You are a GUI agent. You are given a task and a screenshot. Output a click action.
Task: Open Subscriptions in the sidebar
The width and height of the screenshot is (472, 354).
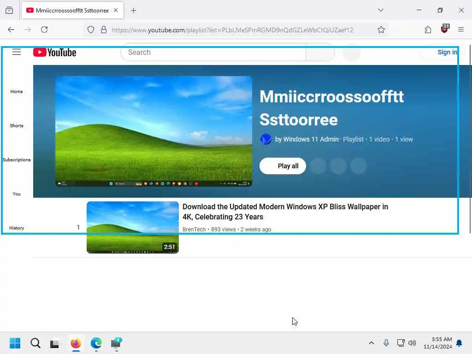[x=17, y=160]
